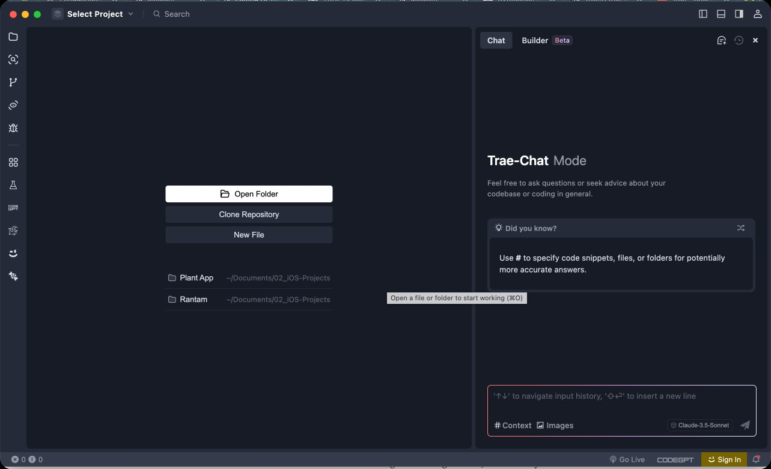Focus the chat message input field
Screen dimensions: 771x469
click(621, 402)
